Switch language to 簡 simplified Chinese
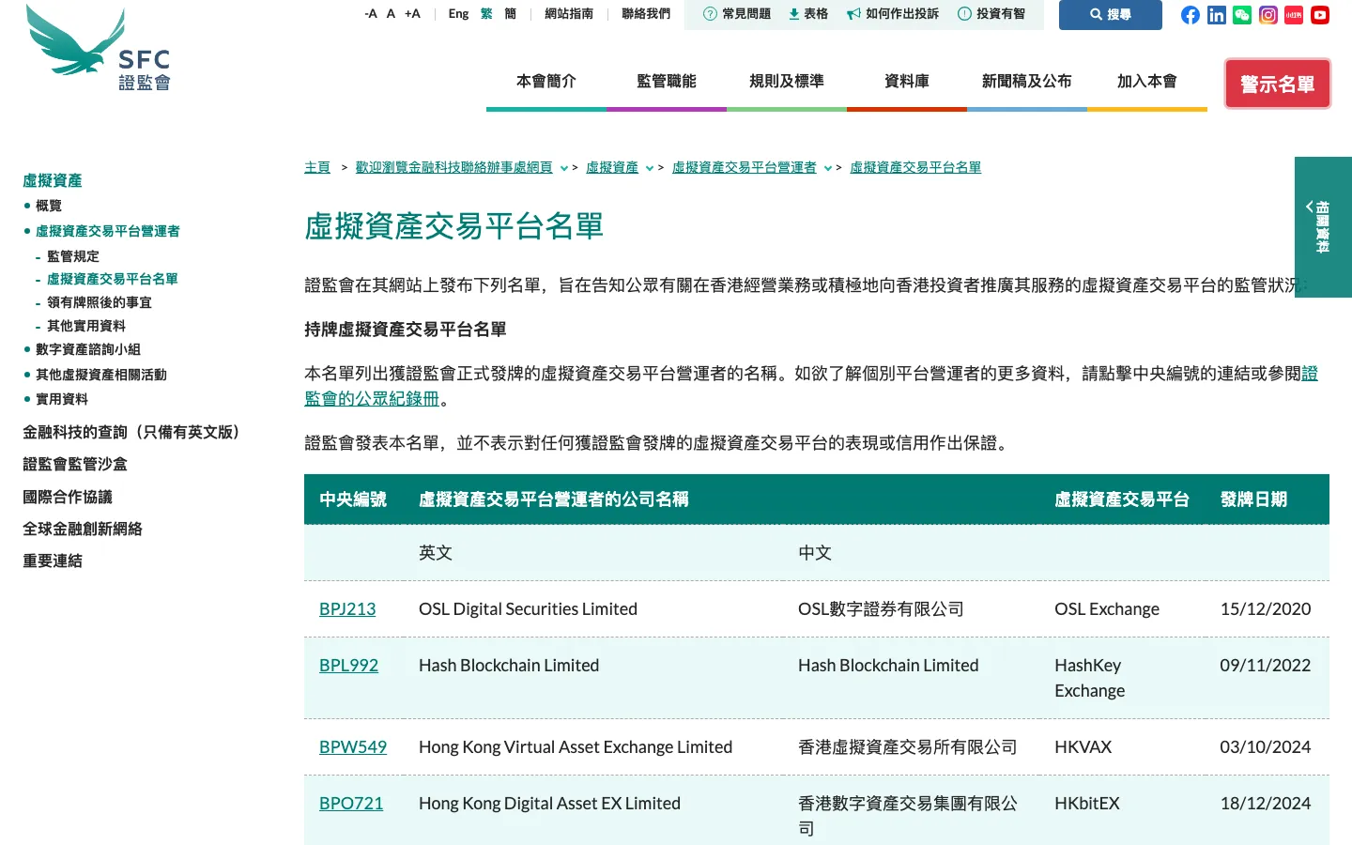Viewport: 1352px width, 845px height. click(511, 14)
